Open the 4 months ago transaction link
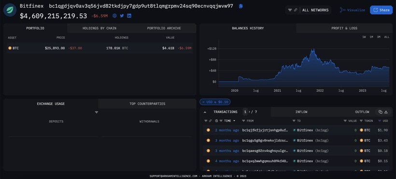This screenshot has height=179, width=396. 227,161
